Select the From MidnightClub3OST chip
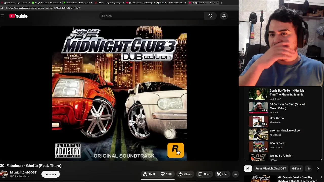This screenshot has height=182, width=324. 271,169
